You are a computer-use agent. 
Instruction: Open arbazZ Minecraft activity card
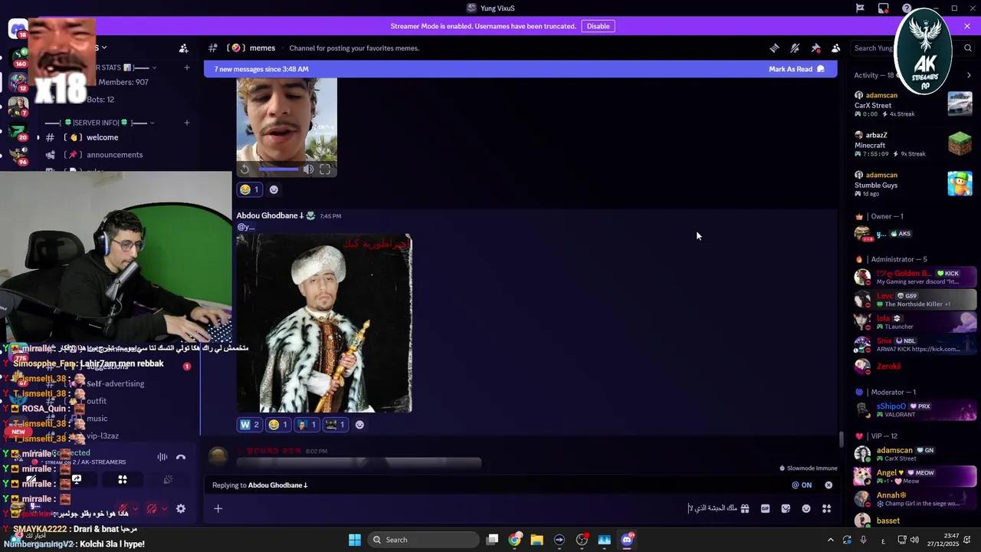coord(914,144)
